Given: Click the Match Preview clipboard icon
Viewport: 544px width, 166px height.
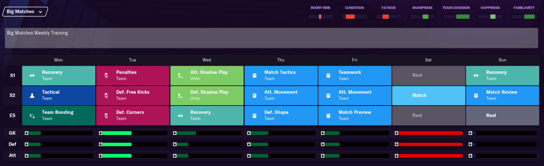Looking at the screenshot, I should coord(328,115).
